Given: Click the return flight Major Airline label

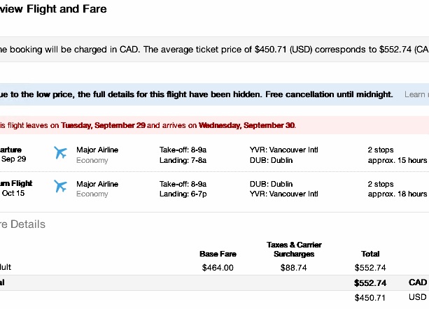Looking at the screenshot, I should pyautogui.click(x=97, y=184).
